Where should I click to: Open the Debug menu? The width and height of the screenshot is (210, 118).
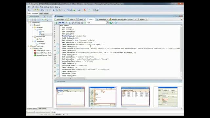pos(47,7)
